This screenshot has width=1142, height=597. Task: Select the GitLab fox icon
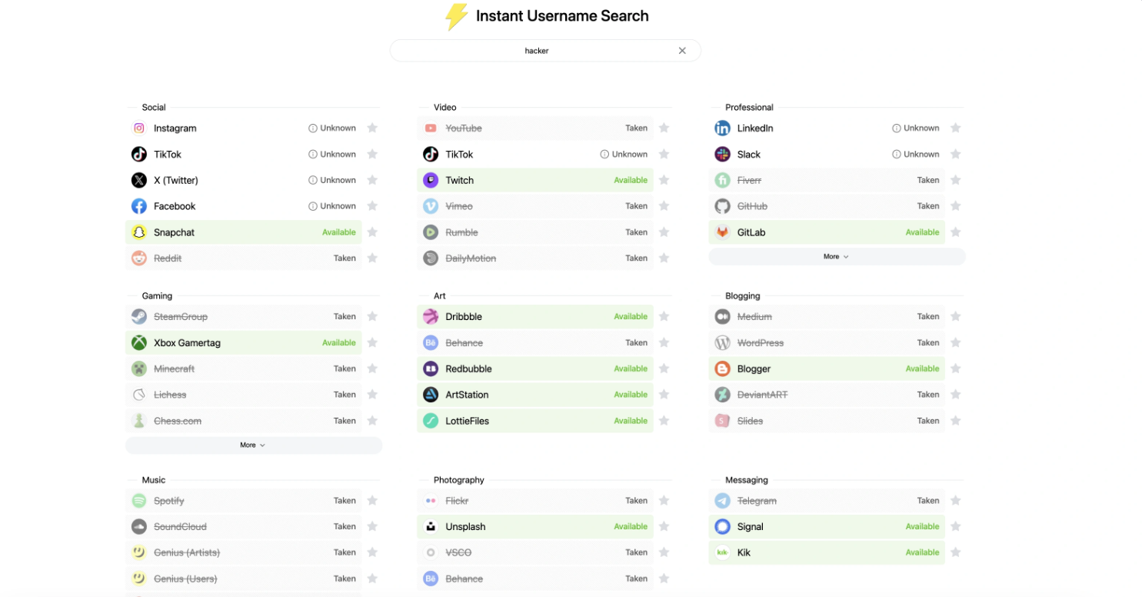[x=722, y=232]
